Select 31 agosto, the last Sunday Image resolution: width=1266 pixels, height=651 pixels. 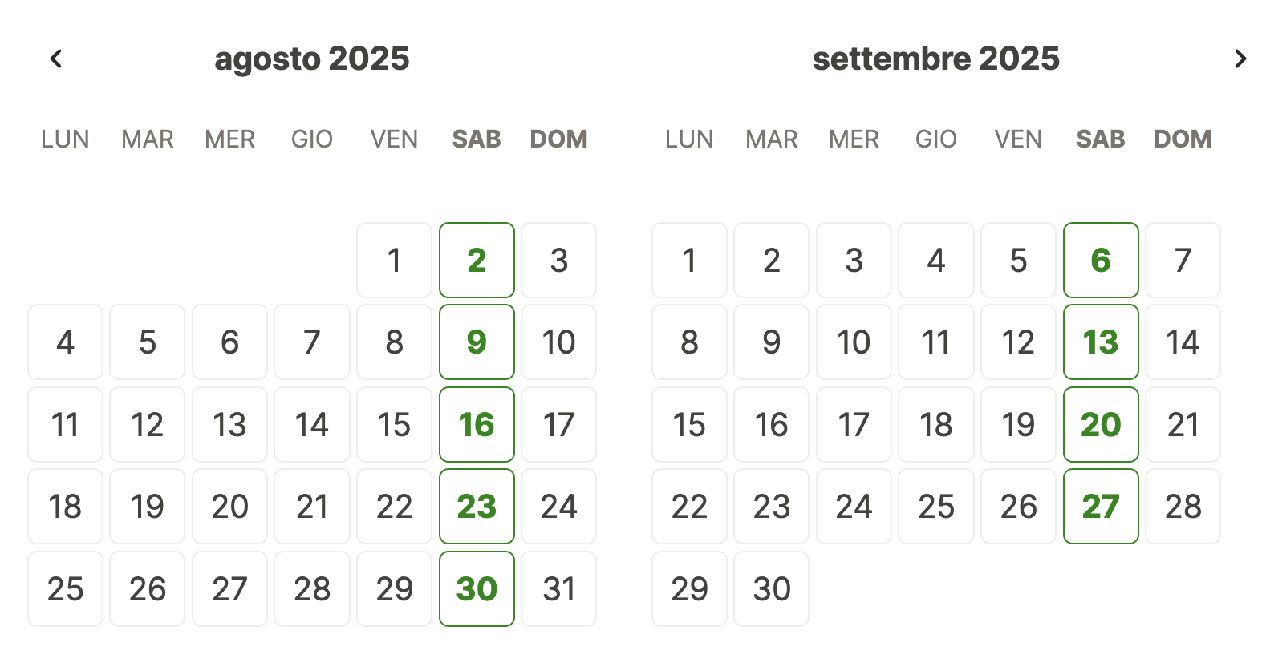[558, 588]
